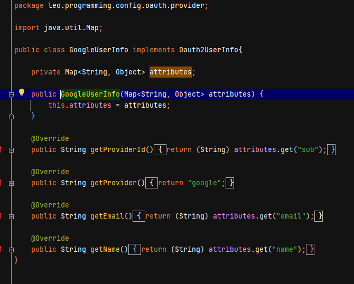The width and height of the screenshot is (354, 284).
Task: Expand the getProvider method fold
Action: pyautogui.click(x=11, y=183)
